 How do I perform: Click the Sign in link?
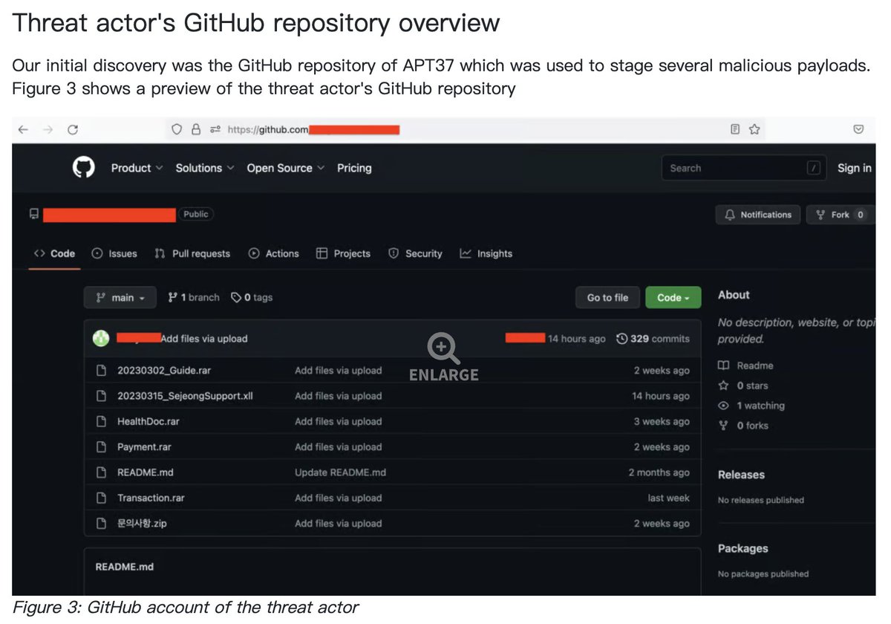854,168
